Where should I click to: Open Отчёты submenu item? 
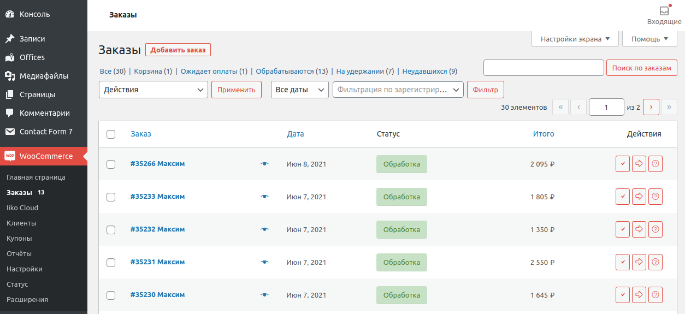(19, 254)
